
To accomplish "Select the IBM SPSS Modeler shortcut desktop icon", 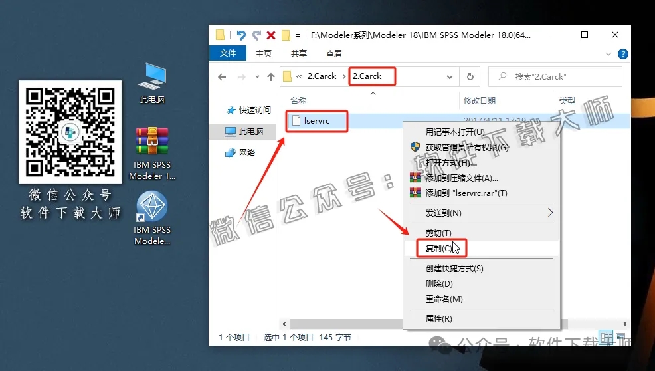I will (x=152, y=218).
